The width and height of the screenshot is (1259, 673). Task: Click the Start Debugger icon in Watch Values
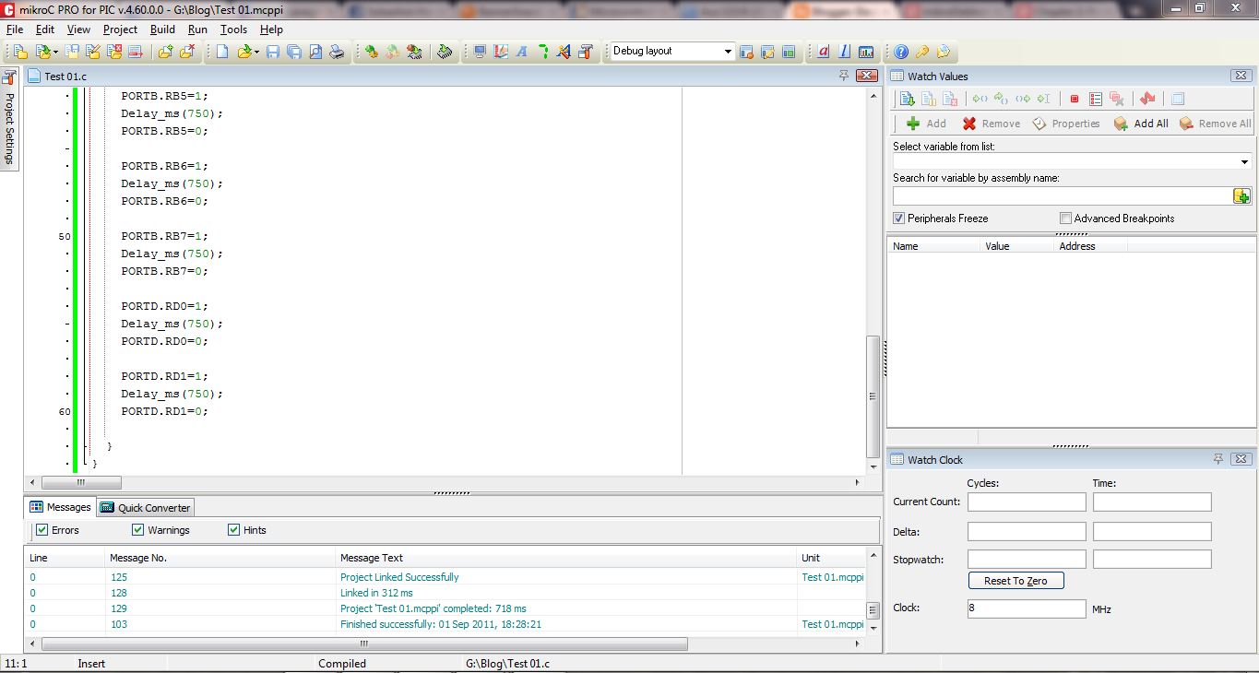(x=907, y=99)
